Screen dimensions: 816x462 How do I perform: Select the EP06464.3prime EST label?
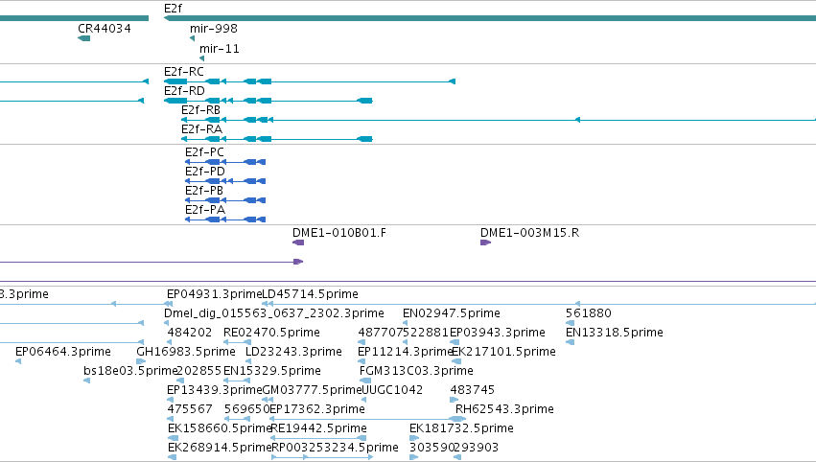pyautogui.click(x=63, y=352)
